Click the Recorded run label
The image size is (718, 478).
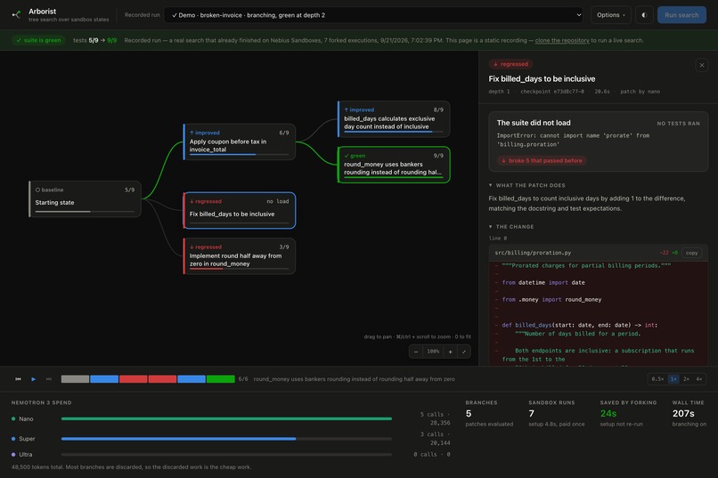(142, 15)
